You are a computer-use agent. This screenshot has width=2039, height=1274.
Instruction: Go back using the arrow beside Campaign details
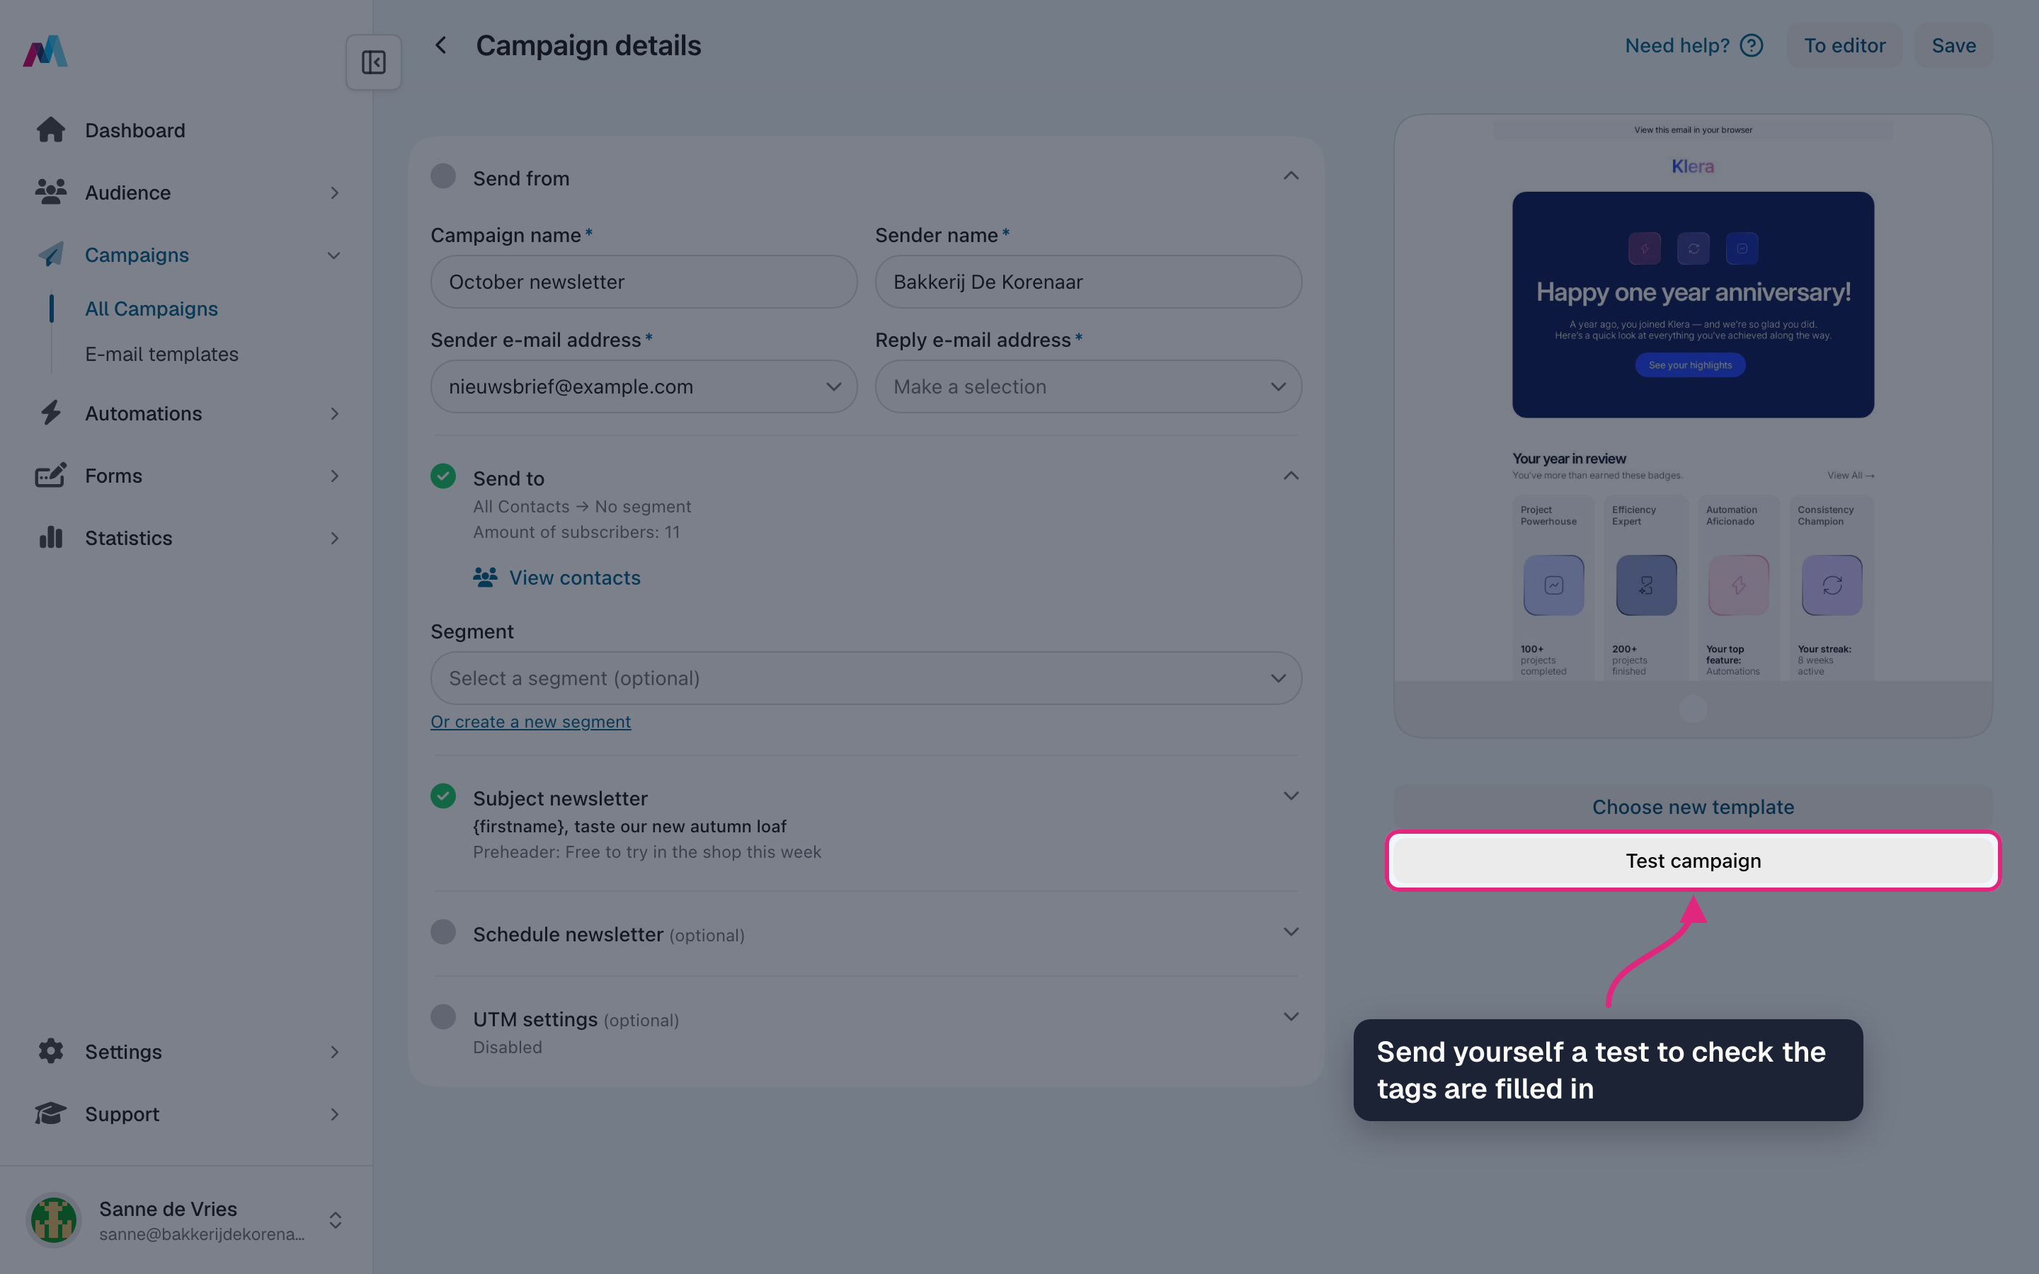coord(440,45)
